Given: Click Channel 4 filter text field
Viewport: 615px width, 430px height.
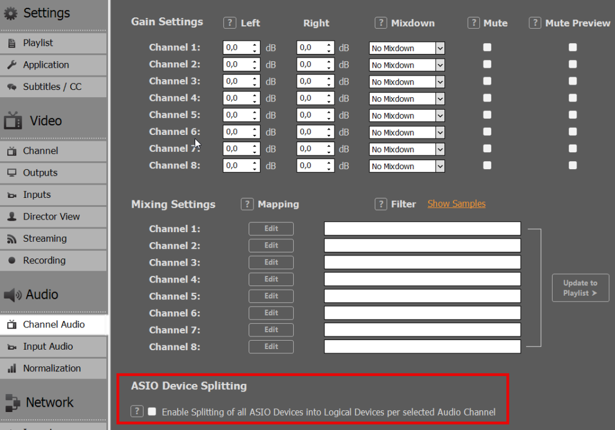Looking at the screenshot, I should pos(422,279).
